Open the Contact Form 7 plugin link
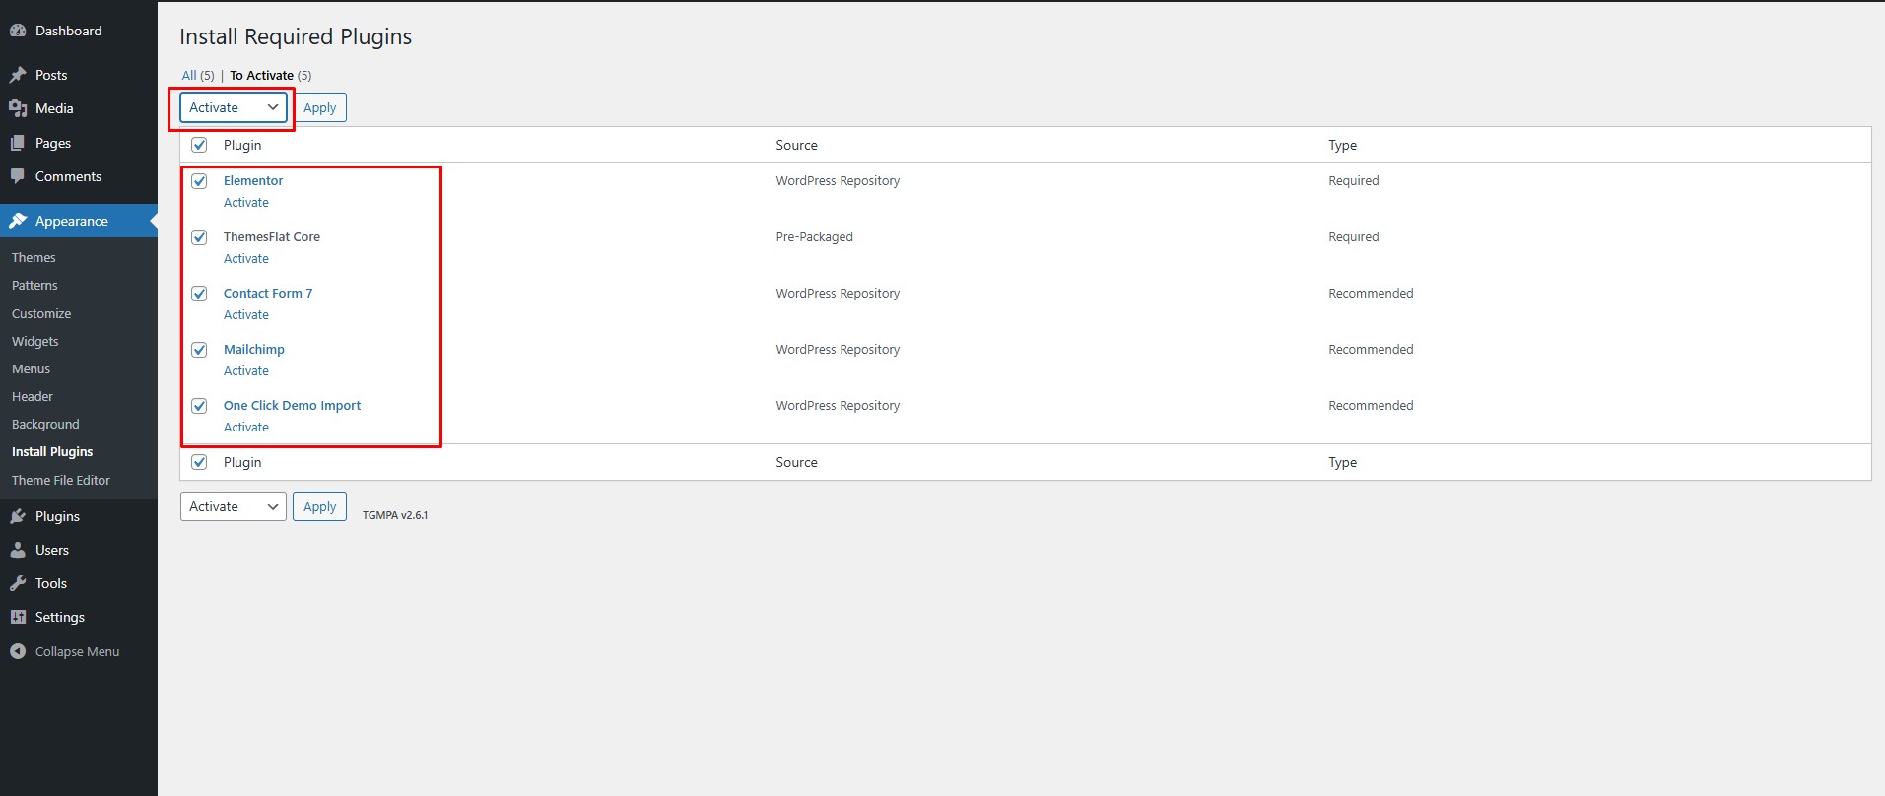Screen dimensions: 1885x796 (268, 293)
